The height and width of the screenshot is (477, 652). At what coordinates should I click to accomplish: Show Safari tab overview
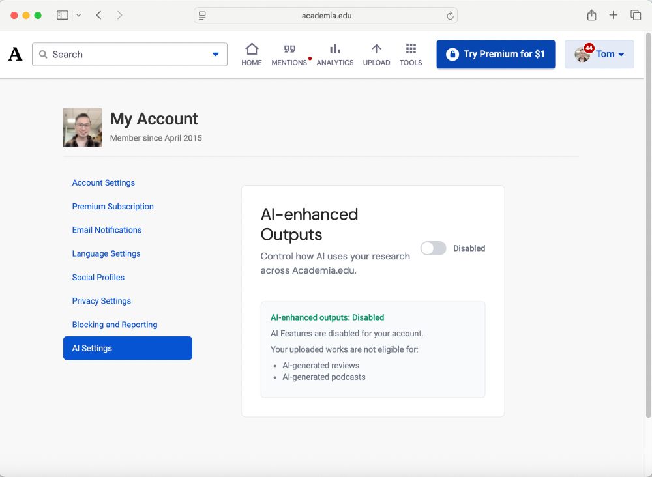[635, 16]
